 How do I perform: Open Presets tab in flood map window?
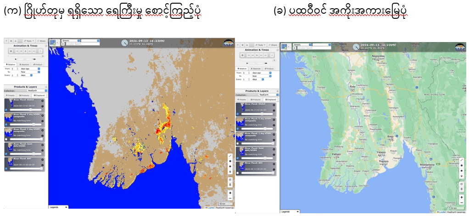tap(11, 96)
